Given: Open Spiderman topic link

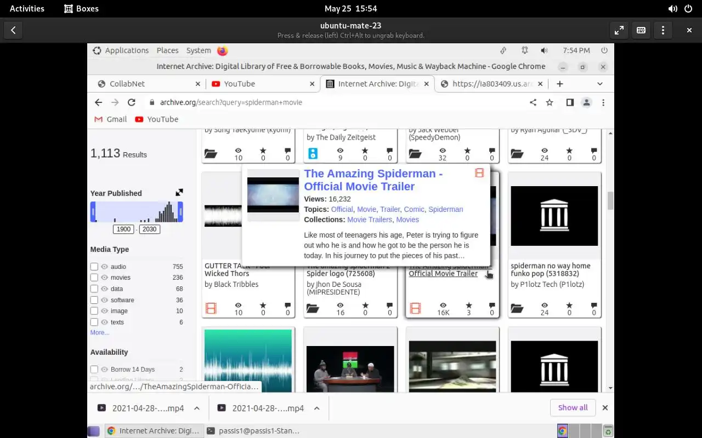Looking at the screenshot, I should pos(445,209).
